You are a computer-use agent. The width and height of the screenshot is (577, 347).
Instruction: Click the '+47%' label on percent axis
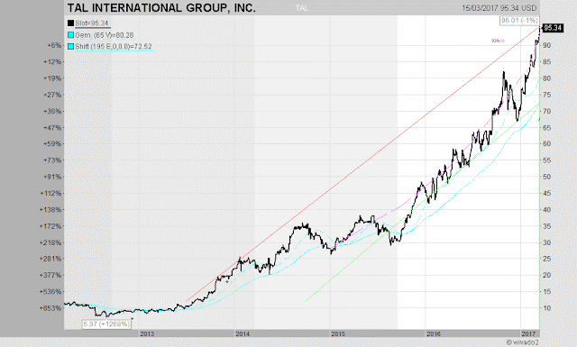[52, 128]
